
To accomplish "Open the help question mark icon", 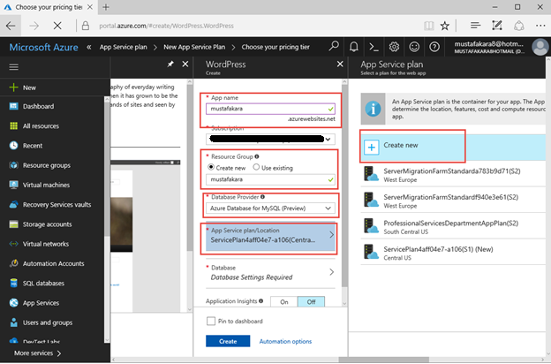I will (x=434, y=47).
